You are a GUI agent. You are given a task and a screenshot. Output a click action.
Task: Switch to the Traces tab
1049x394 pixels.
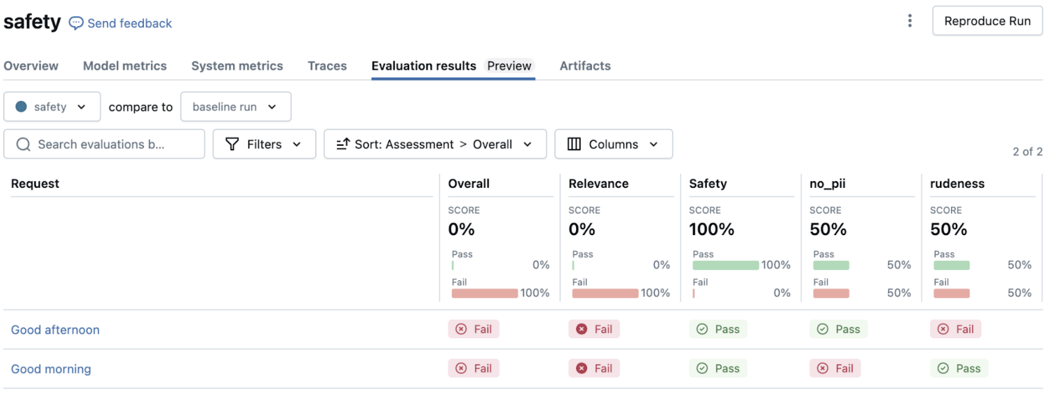pyautogui.click(x=327, y=66)
